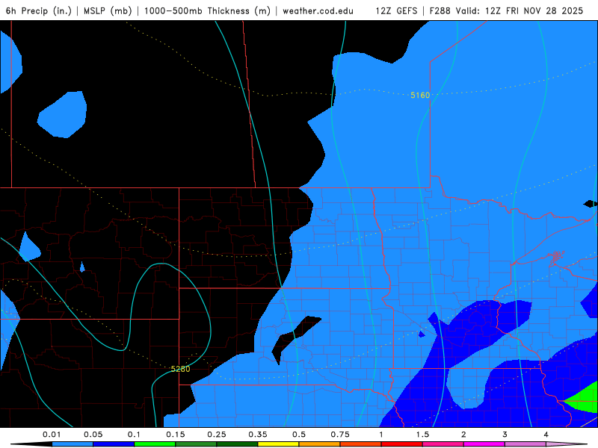Click the 'MSLP (mb)' header text
Screen dimensions: 598x448
[x=108, y=10]
